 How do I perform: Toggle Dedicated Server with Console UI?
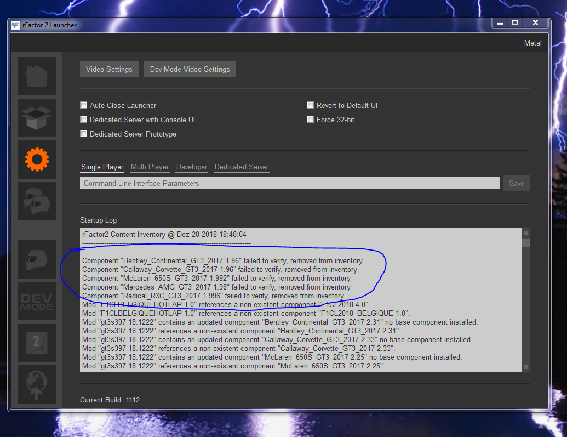[x=84, y=120]
